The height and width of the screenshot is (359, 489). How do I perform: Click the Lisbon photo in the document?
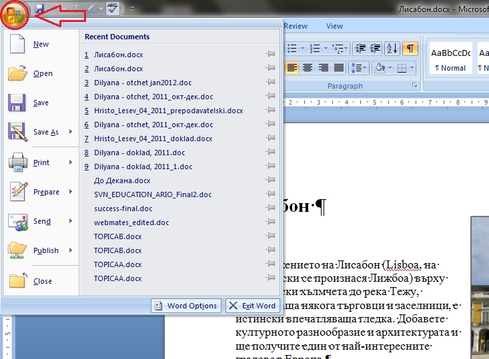480,287
